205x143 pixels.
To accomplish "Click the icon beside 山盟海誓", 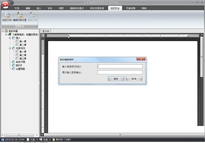I will pos(13,69).
